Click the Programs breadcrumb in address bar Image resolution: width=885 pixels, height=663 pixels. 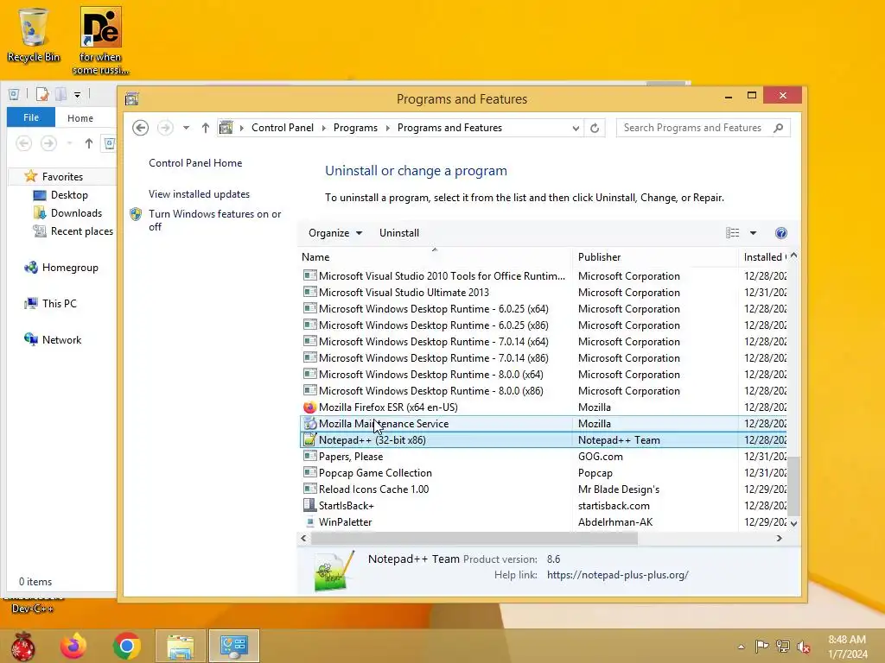(x=355, y=128)
